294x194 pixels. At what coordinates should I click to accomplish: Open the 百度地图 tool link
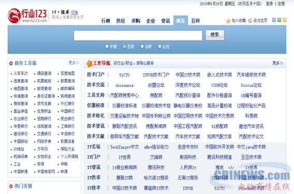pyautogui.click(x=67, y=73)
